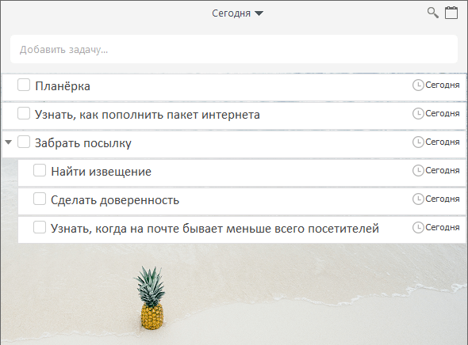Check off the Сделать доверенность subtask
The height and width of the screenshot is (345, 468).
(40, 199)
